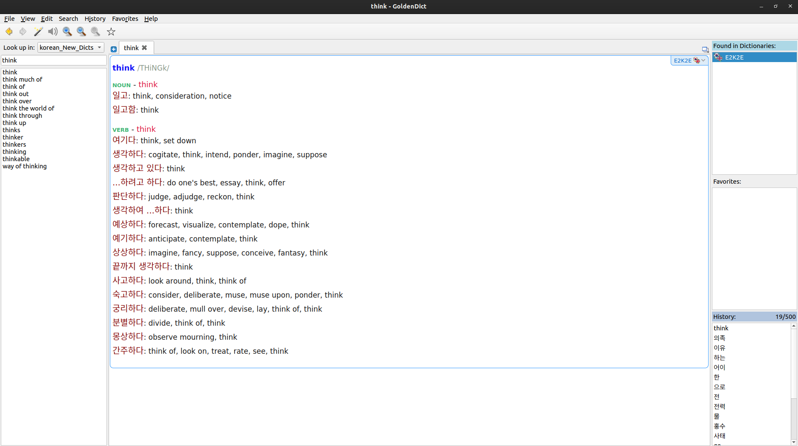This screenshot has width=798, height=446.
Task: Click the Forward arrow toolbar icon
Action: coord(23,31)
